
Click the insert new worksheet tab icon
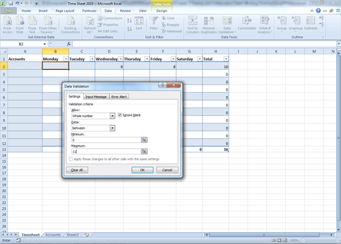point(87,235)
